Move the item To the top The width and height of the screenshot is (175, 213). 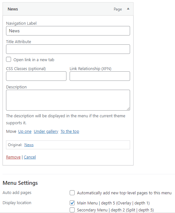pos(70,132)
